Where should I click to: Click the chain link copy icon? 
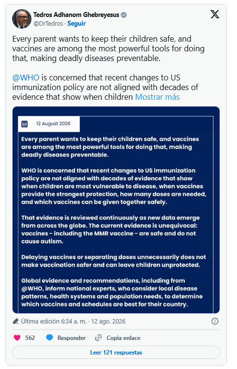point(98,338)
